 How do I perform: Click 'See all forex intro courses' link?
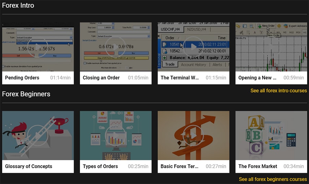(278, 91)
